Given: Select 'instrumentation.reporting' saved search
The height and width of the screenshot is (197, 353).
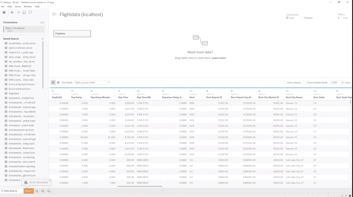Looking at the screenshot, I should pyautogui.click(x=22, y=166).
